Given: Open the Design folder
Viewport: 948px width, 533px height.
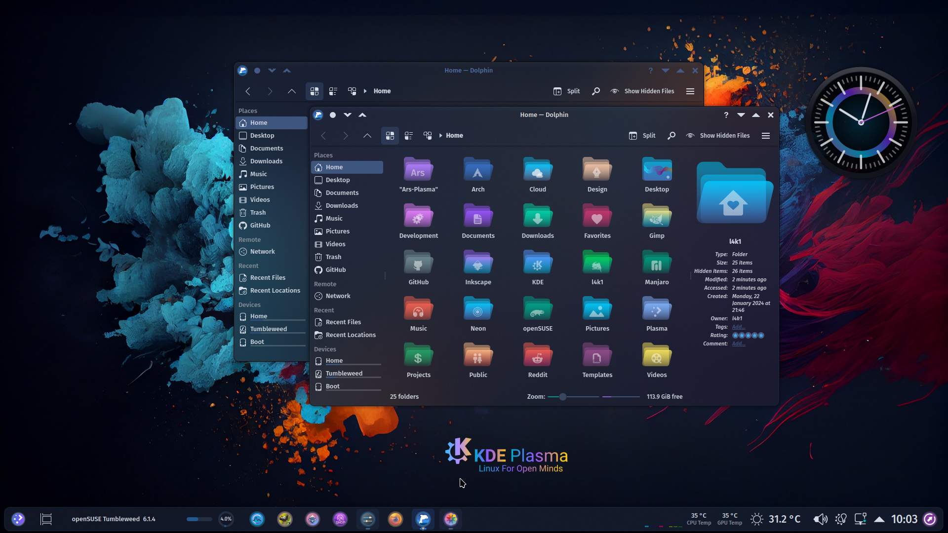Looking at the screenshot, I should [597, 175].
